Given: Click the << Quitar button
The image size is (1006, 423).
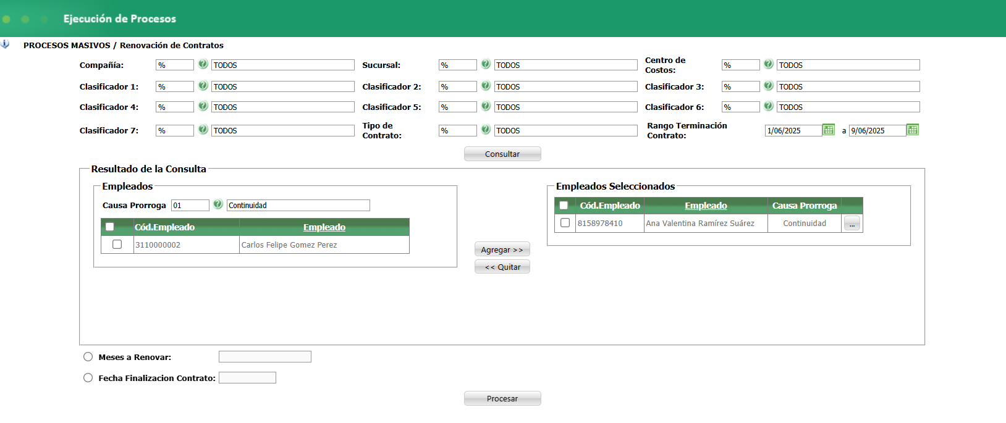Looking at the screenshot, I should [x=502, y=267].
